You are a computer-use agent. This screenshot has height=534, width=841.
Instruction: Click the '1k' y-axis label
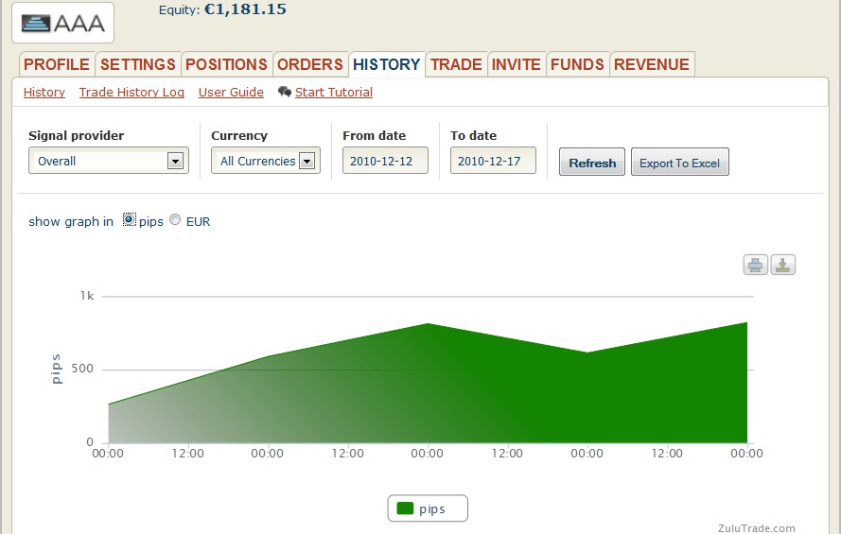click(87, 296)
